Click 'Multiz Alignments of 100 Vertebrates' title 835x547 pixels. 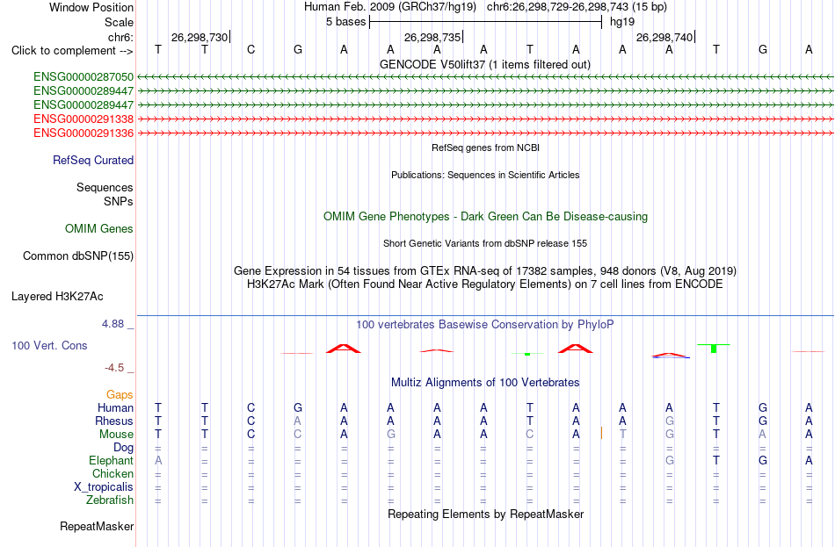(x=485, y=383)
